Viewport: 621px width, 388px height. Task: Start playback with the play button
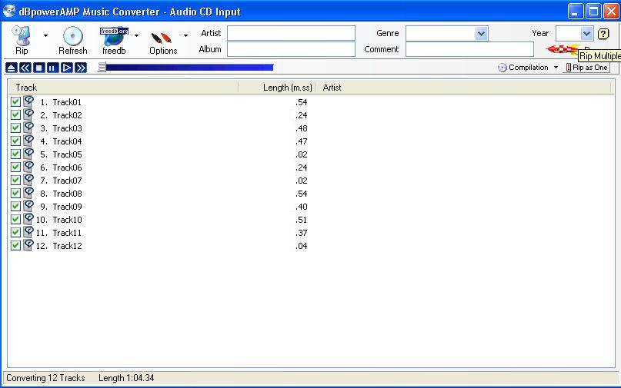(x=67, y=68)
